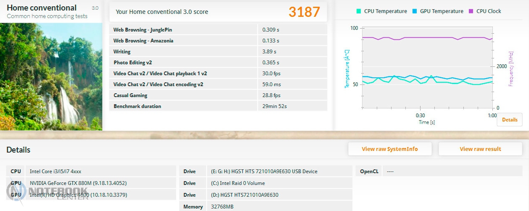Screen dimensions: 529x211
Task: Click the Benchmark duration row
Action: tap(218, 106)
